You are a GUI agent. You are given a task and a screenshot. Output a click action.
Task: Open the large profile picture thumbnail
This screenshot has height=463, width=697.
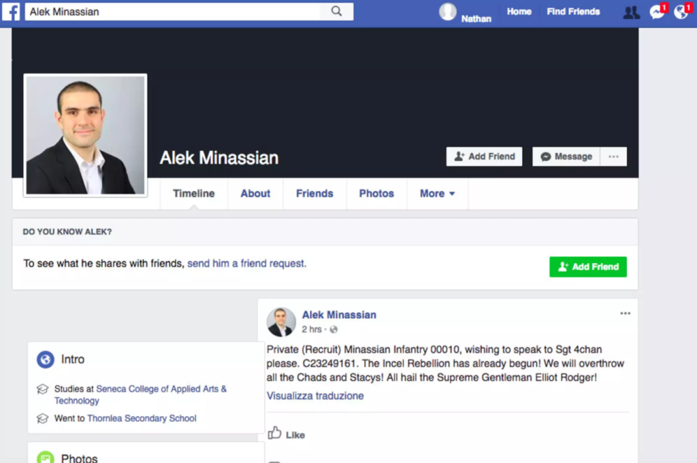[x=85, y=135]
